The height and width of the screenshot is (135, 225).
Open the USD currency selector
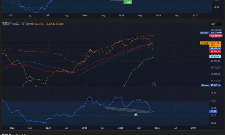213,24
